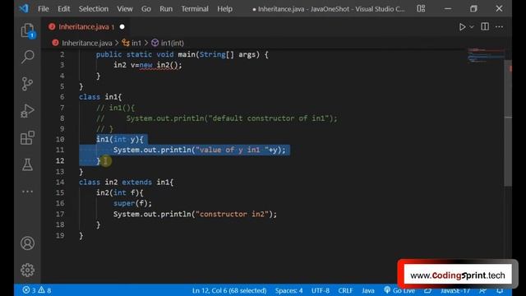This screenshot has width=526, height=296.
Task: Open the Accounts menu icon
Action: click(x=27, y=243)
